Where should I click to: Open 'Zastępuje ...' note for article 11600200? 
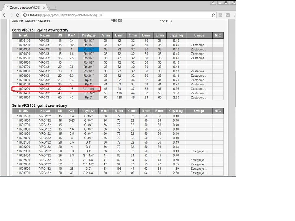199,45
